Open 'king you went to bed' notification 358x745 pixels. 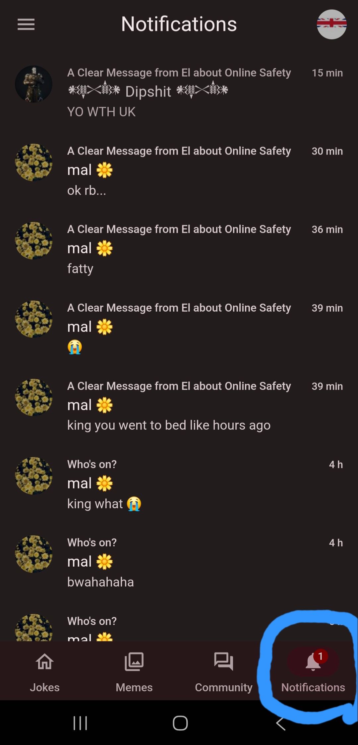point(179,405)
